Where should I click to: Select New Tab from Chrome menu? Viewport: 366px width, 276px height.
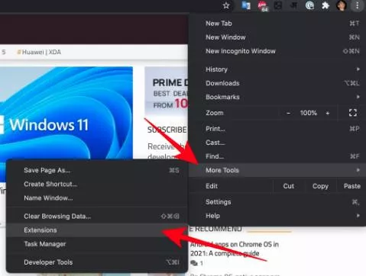[x=277, y=24]
